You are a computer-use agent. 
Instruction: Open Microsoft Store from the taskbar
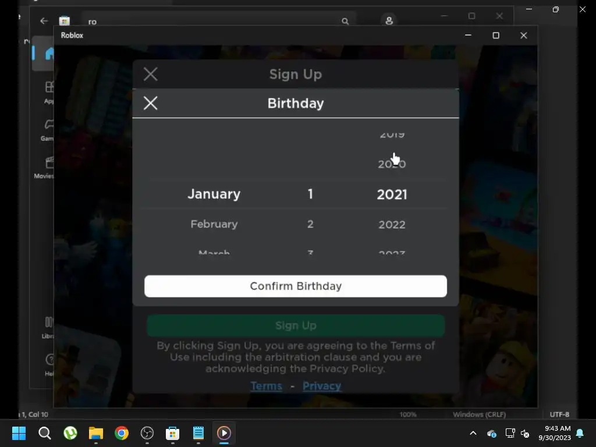coord(172,433)
